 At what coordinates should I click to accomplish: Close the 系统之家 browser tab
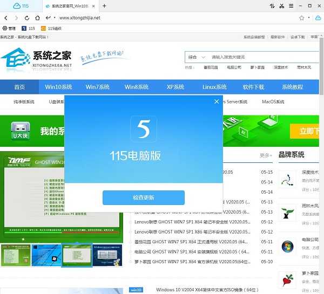point(93,6)
